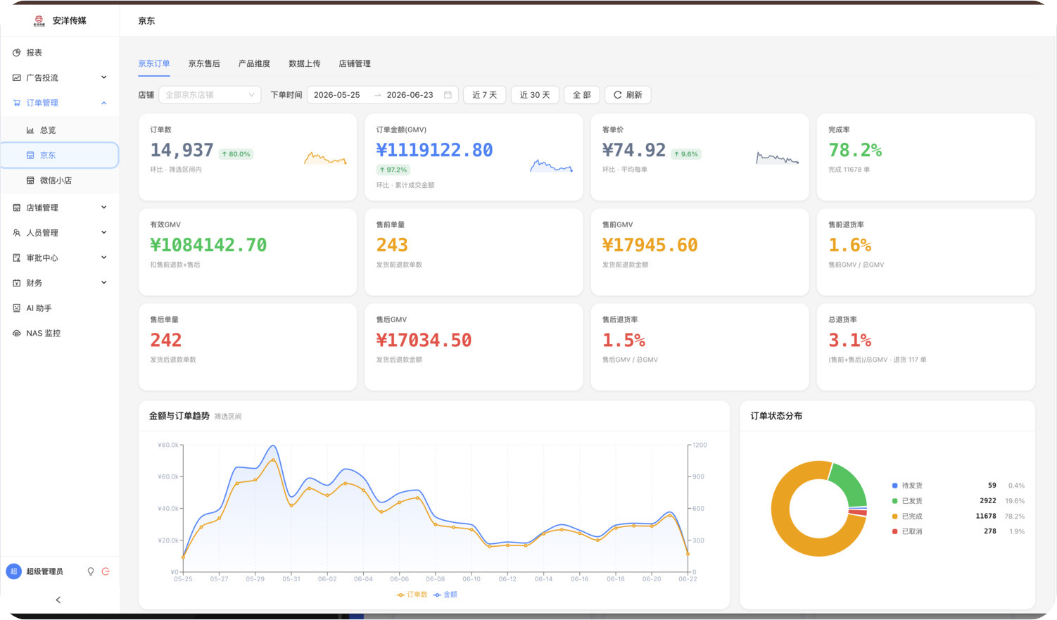1057x620 pixels.
Task: Click the 242 售后单量 value
Action: coord(166,340)
